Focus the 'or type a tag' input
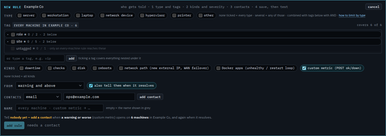Viewport: 386px width, 136px height. (x=34, y=58)
